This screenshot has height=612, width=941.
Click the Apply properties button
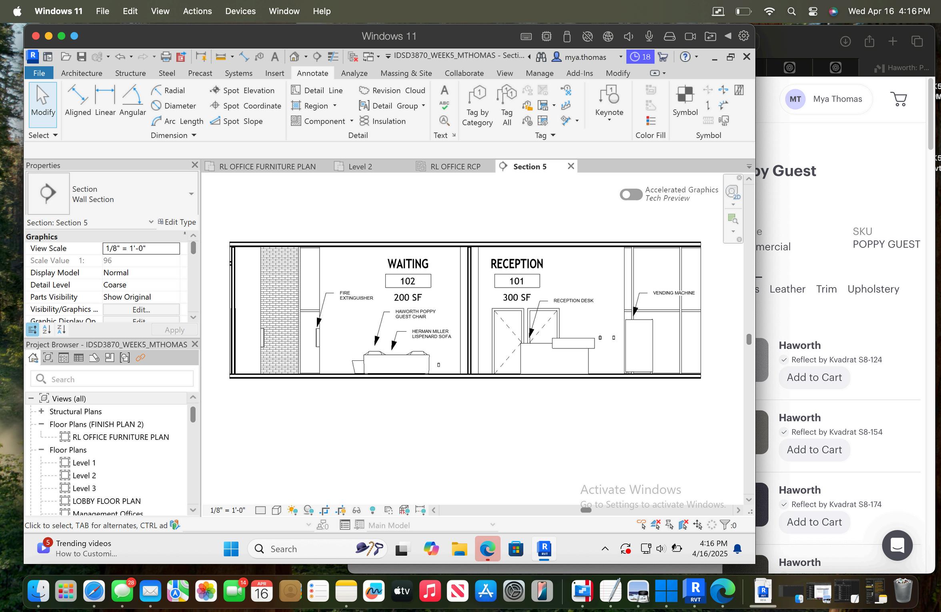[x=174, y=330]
